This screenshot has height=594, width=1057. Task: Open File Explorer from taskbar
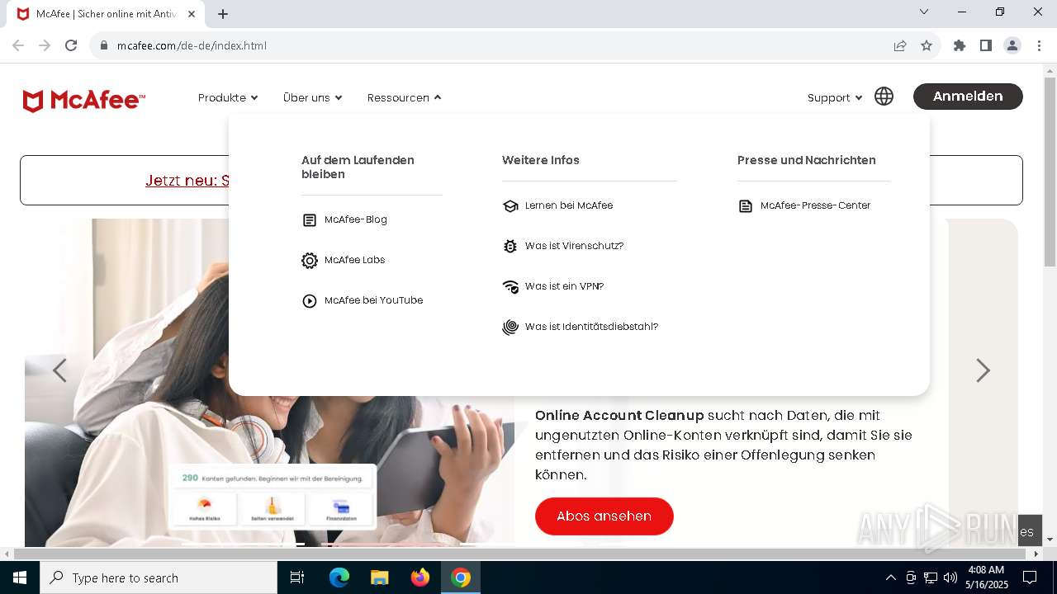click(380, 577)
